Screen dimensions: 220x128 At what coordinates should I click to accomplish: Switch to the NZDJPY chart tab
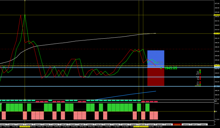[159, 124]
